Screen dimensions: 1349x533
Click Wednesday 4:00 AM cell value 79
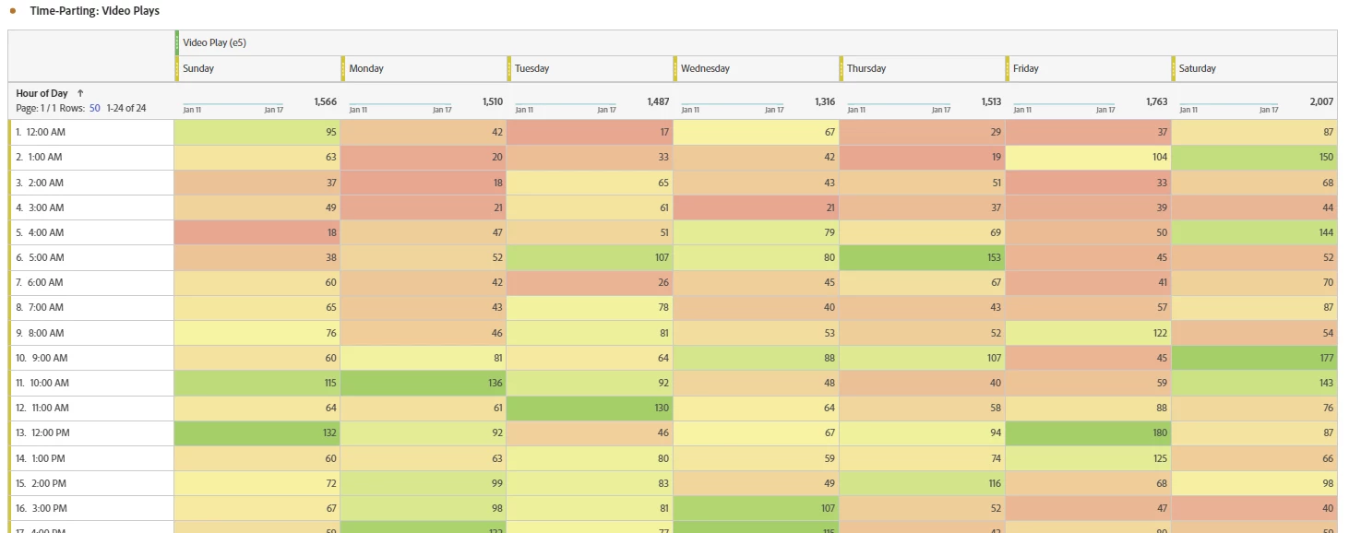(x=756, y=232)
